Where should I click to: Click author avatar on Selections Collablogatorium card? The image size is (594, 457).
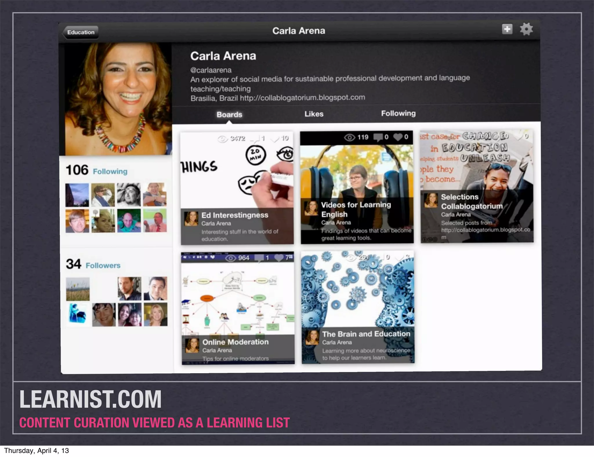431,200
